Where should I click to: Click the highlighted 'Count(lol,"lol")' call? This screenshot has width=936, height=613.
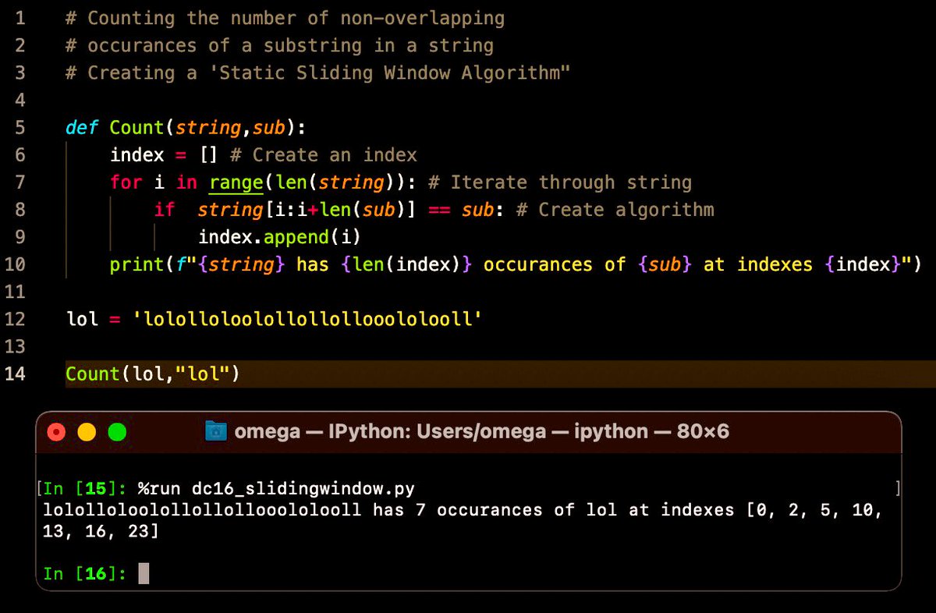tap(152, 374)
